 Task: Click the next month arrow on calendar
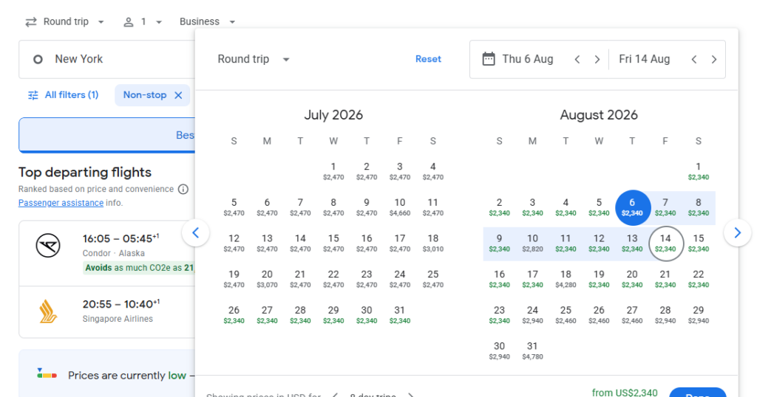tap(737, 233)
